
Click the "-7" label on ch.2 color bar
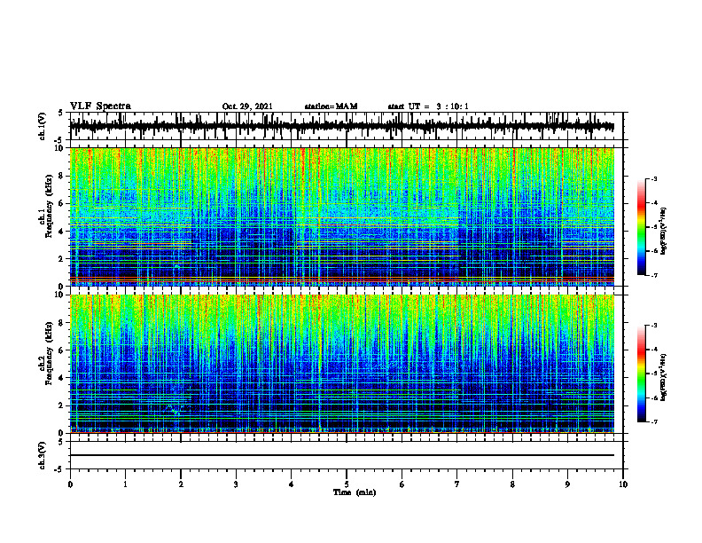(x=653, y=421)
